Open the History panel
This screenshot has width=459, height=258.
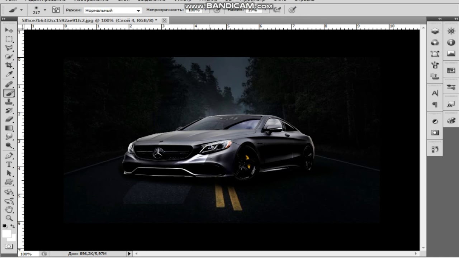435,149
